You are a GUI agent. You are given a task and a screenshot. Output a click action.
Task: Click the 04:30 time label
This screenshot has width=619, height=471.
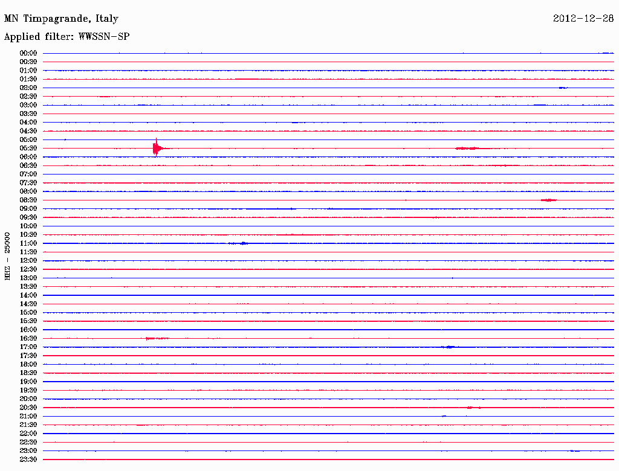coord(28,131)
